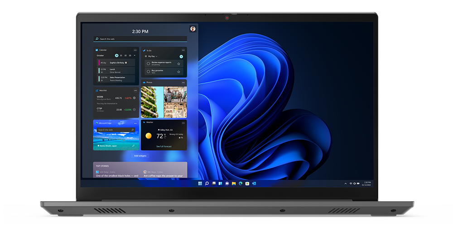
Task: Open the Lunch calendar event
Action: [x=116, y=71]
